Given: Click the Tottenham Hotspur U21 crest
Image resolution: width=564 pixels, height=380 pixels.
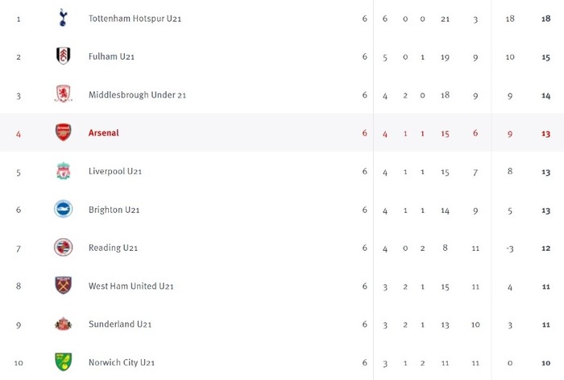Looking at the screenshot, I should point(63,18).
